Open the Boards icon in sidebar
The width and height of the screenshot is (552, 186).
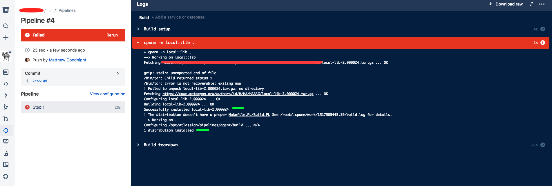[6, 165]
